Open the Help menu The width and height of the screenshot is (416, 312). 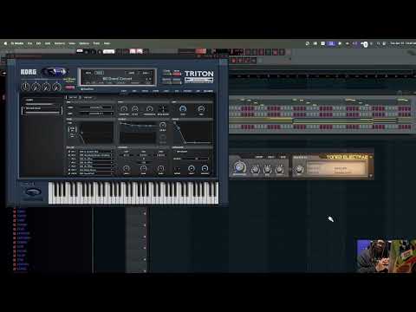(107, 43)
